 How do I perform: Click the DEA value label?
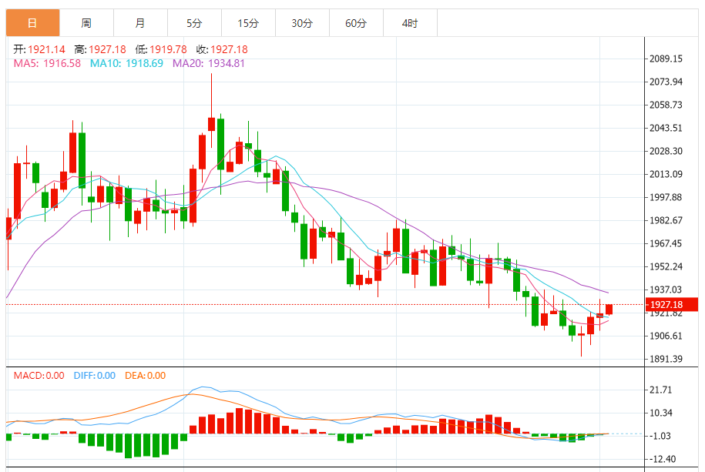145,375
